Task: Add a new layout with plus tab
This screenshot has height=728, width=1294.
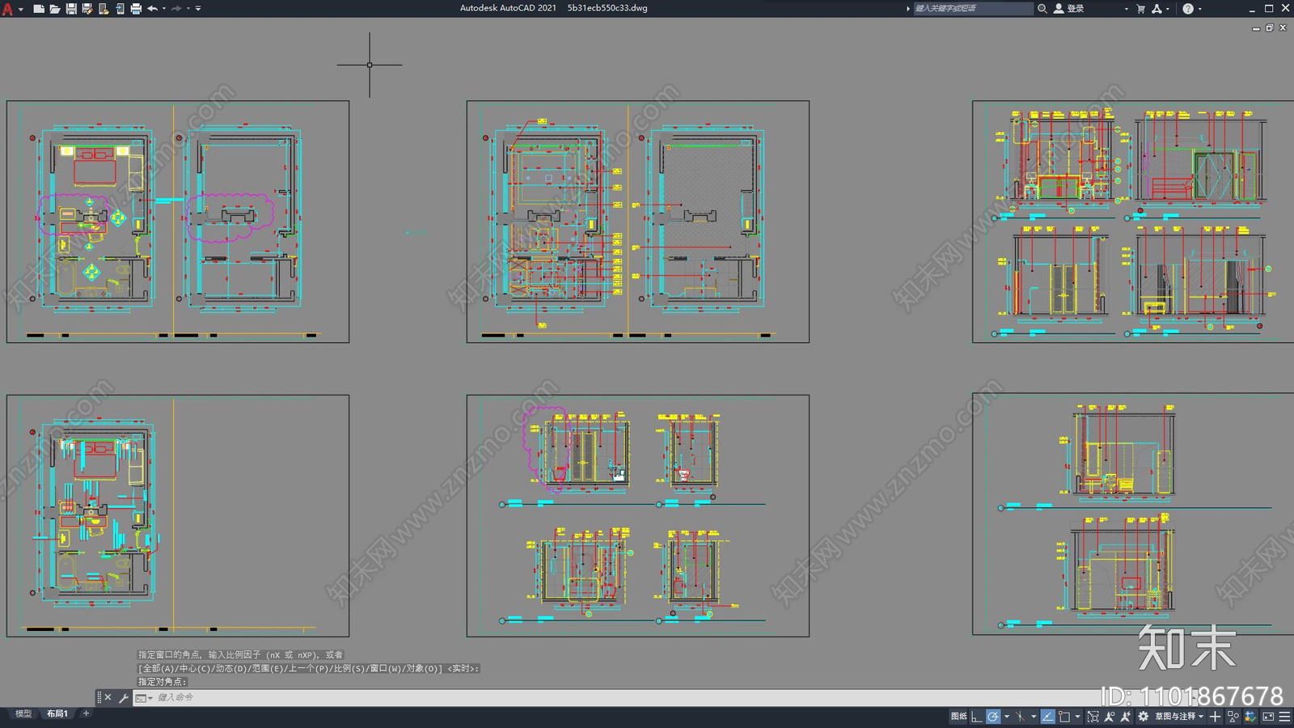Action: (x=86, y=713)
